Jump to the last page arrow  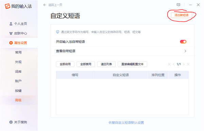[x=188, y=64]
